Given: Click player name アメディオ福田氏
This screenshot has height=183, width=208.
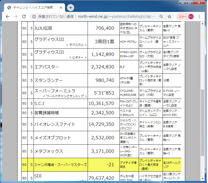Looking at the screenshot, I should click(x=128, y=165).
